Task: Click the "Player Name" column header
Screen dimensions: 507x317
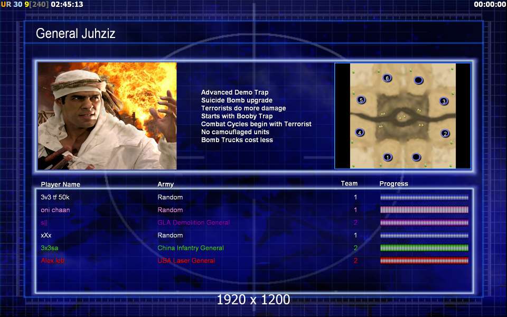Action: coord(60,184)
